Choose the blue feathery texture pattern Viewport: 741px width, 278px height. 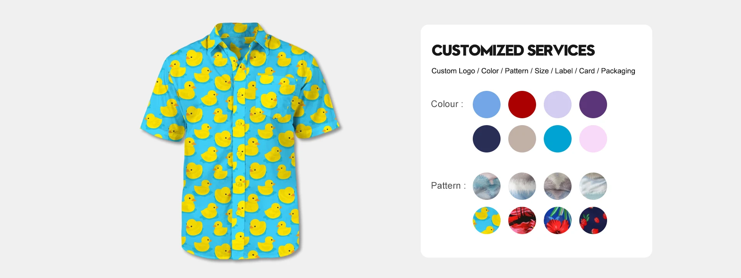click(486, 186)
